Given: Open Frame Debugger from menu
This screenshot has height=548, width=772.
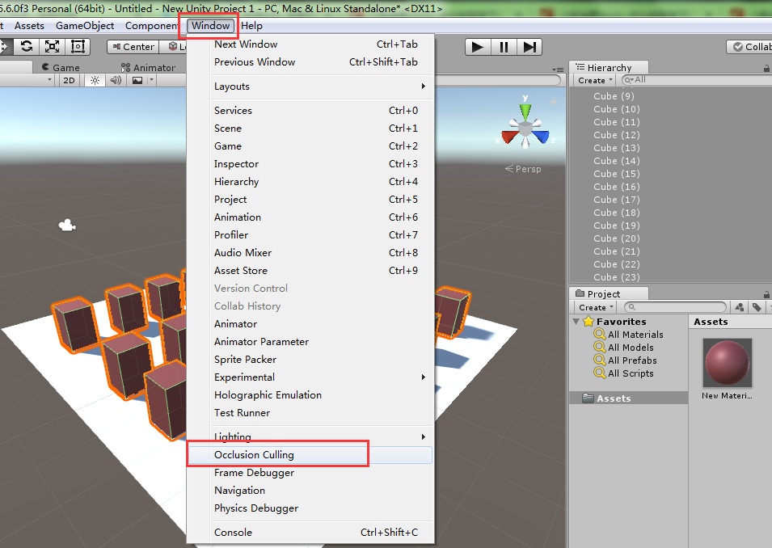Looking at the screenshot, I should [x=310, y=473].
